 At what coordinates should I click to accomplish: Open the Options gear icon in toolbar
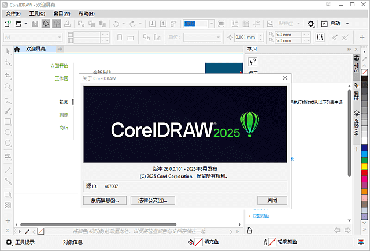click(x=311, y=24)
